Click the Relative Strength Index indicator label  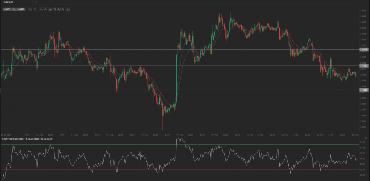(27, 139)
